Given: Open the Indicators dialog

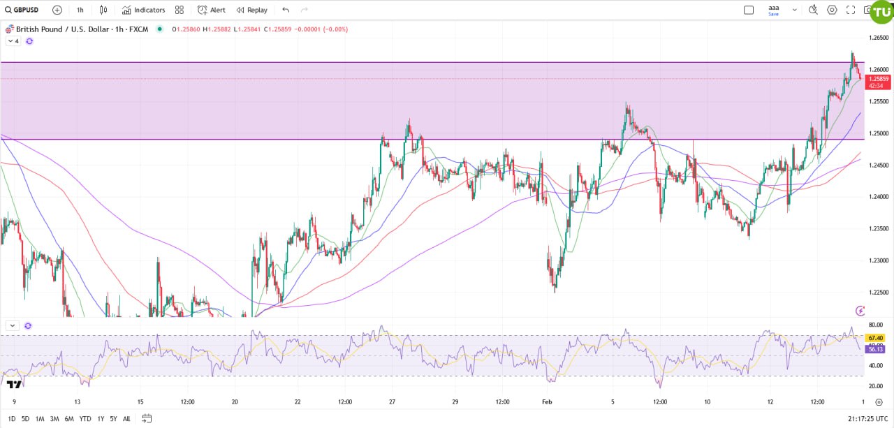Looking at the screenshot, I should click(x=143, y=10).
